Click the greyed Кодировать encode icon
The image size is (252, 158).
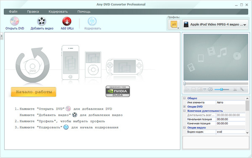pos(92,21)
